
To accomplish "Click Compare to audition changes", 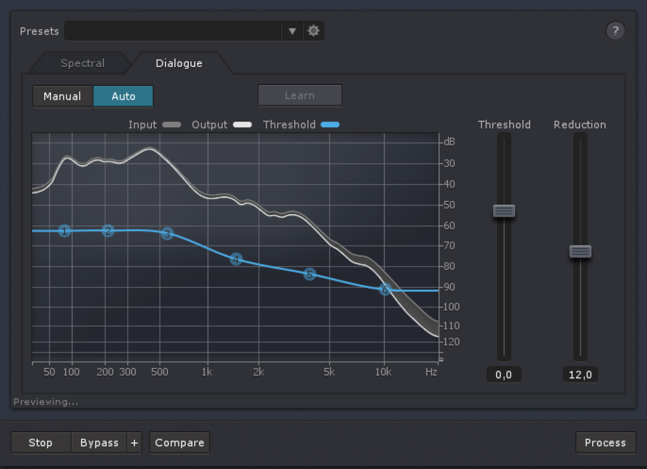I will (x=179, y=443).
